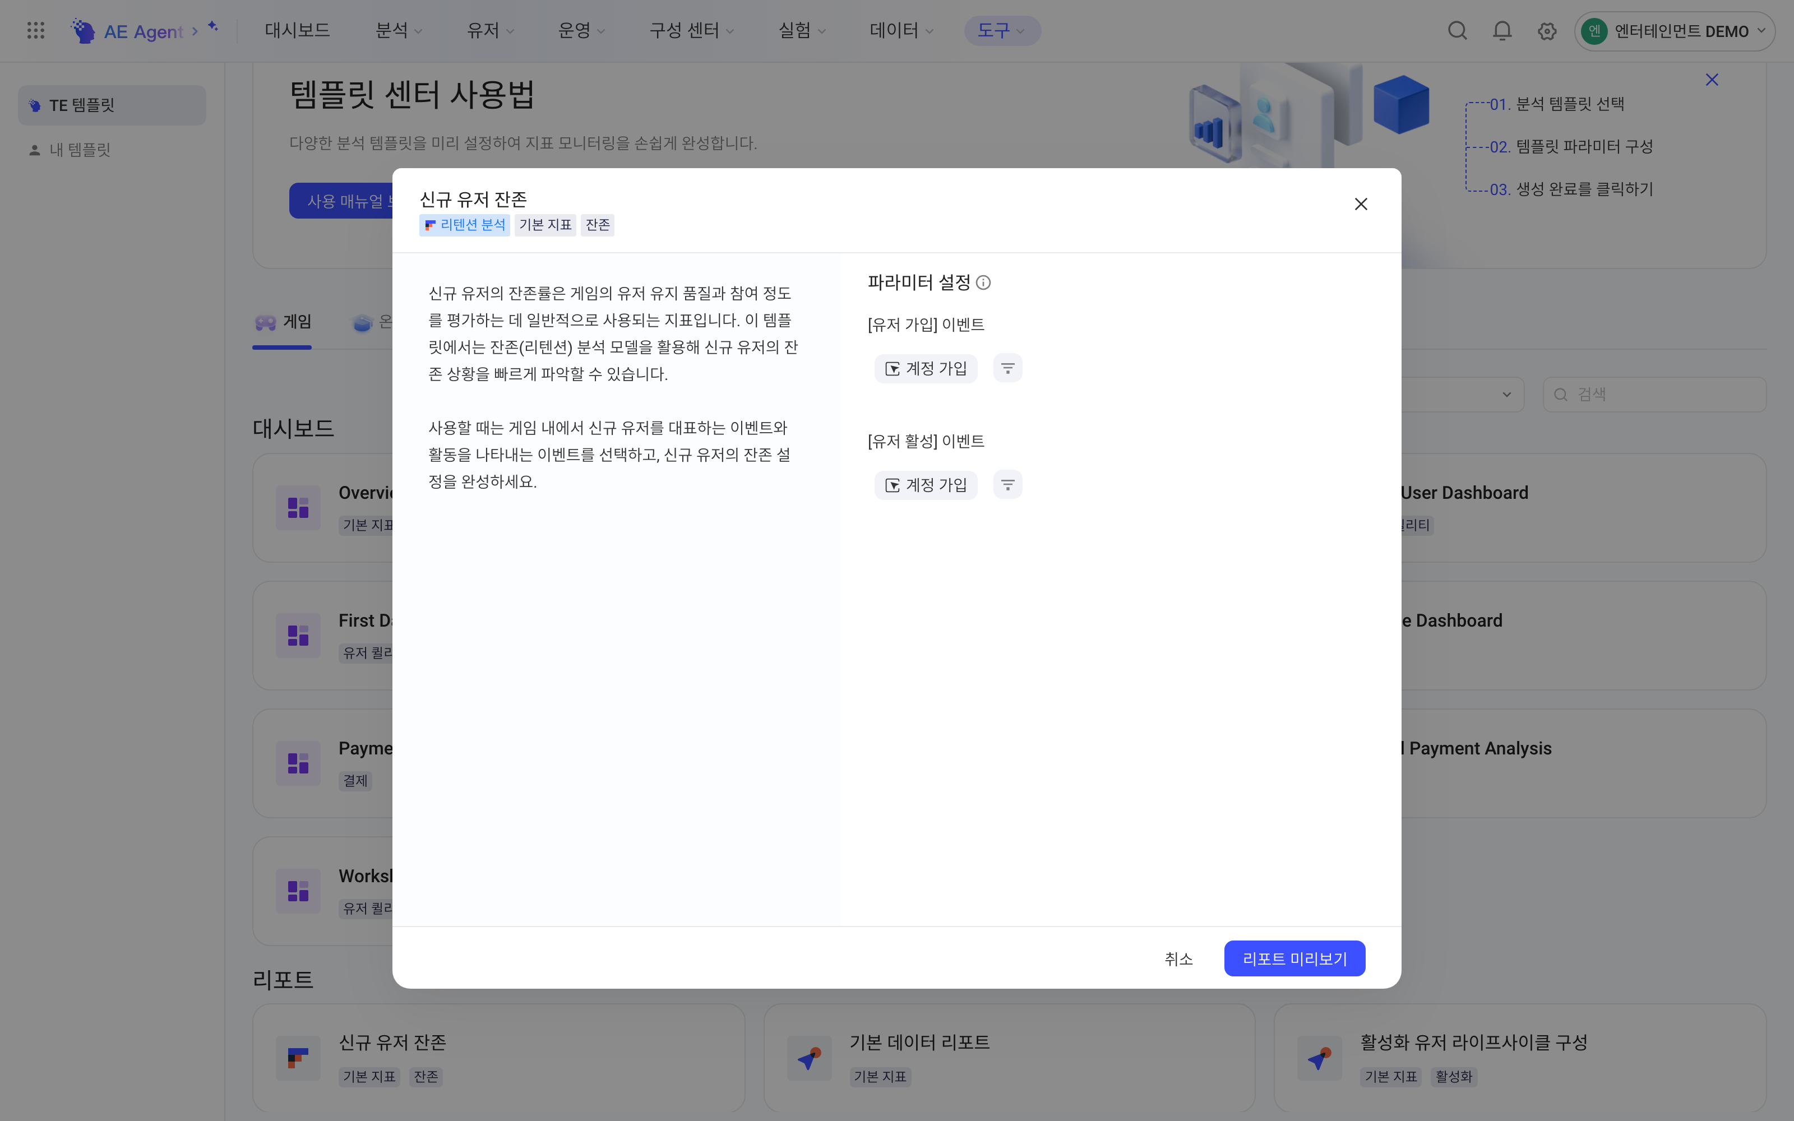Click the 사용 매뉴얼 button
This screenshot has width=1794, height=1121.
(341, 201)
